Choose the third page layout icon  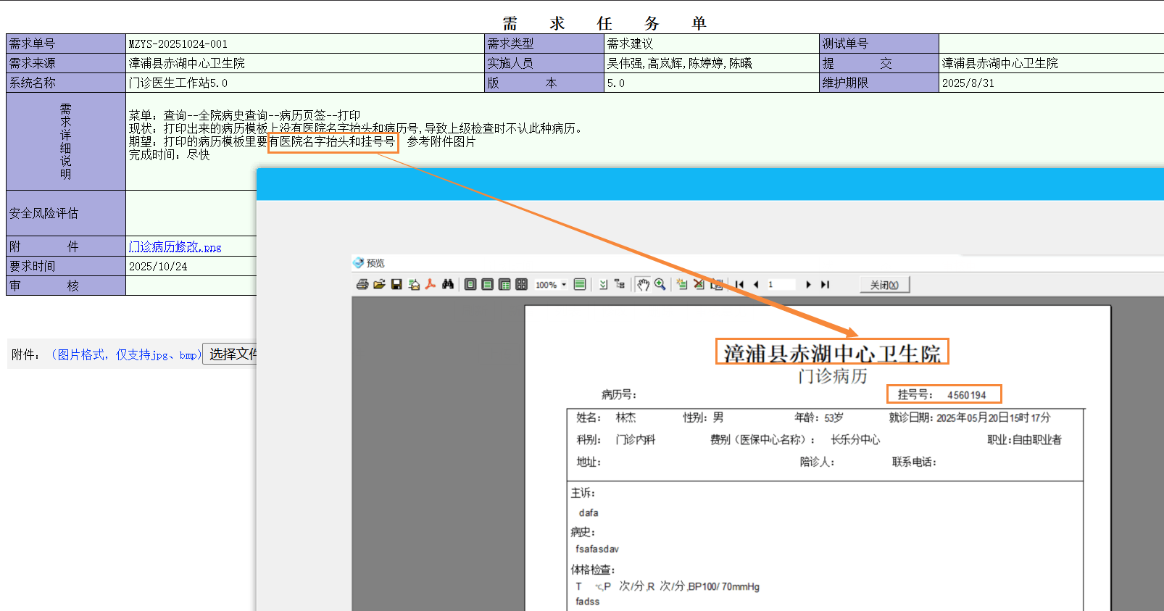point(504,285)
